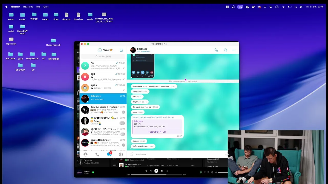Open the phone screenshot image in chat
The image size is (328, 184).
(142, 66)
